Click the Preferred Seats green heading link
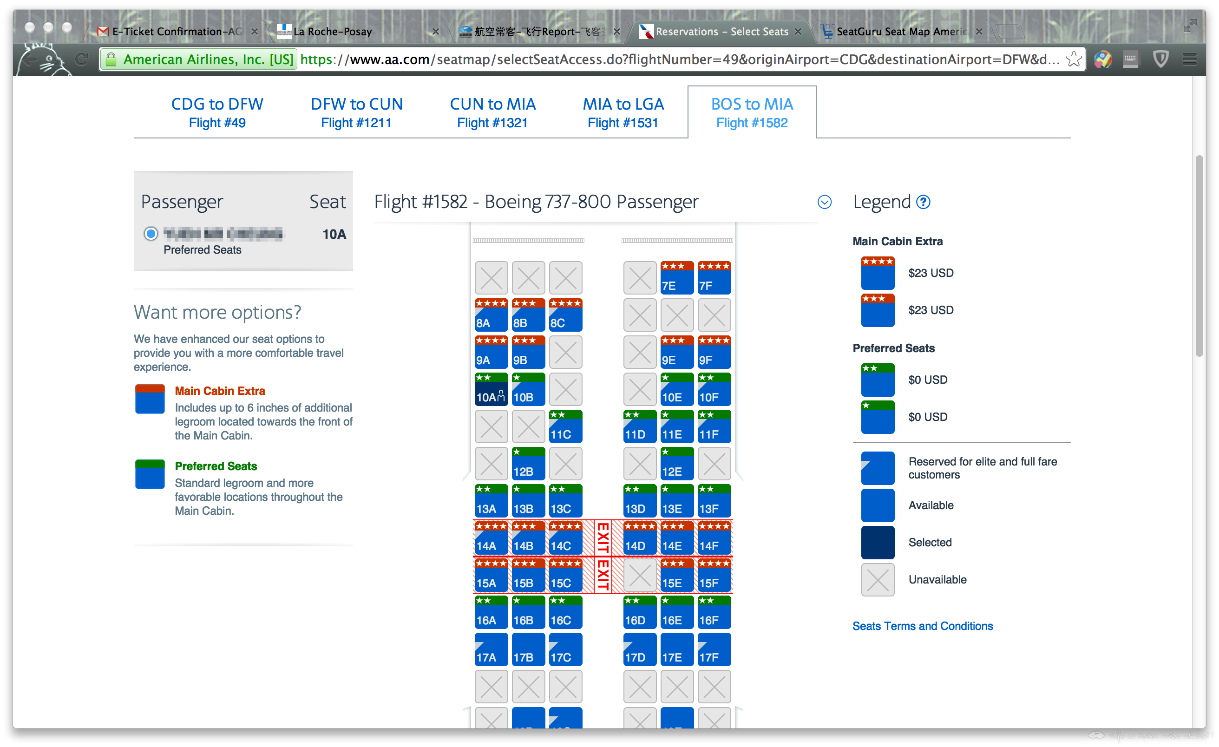This screenshot has height=747, width=1219. pyautogui.click(x=216, y=466)
